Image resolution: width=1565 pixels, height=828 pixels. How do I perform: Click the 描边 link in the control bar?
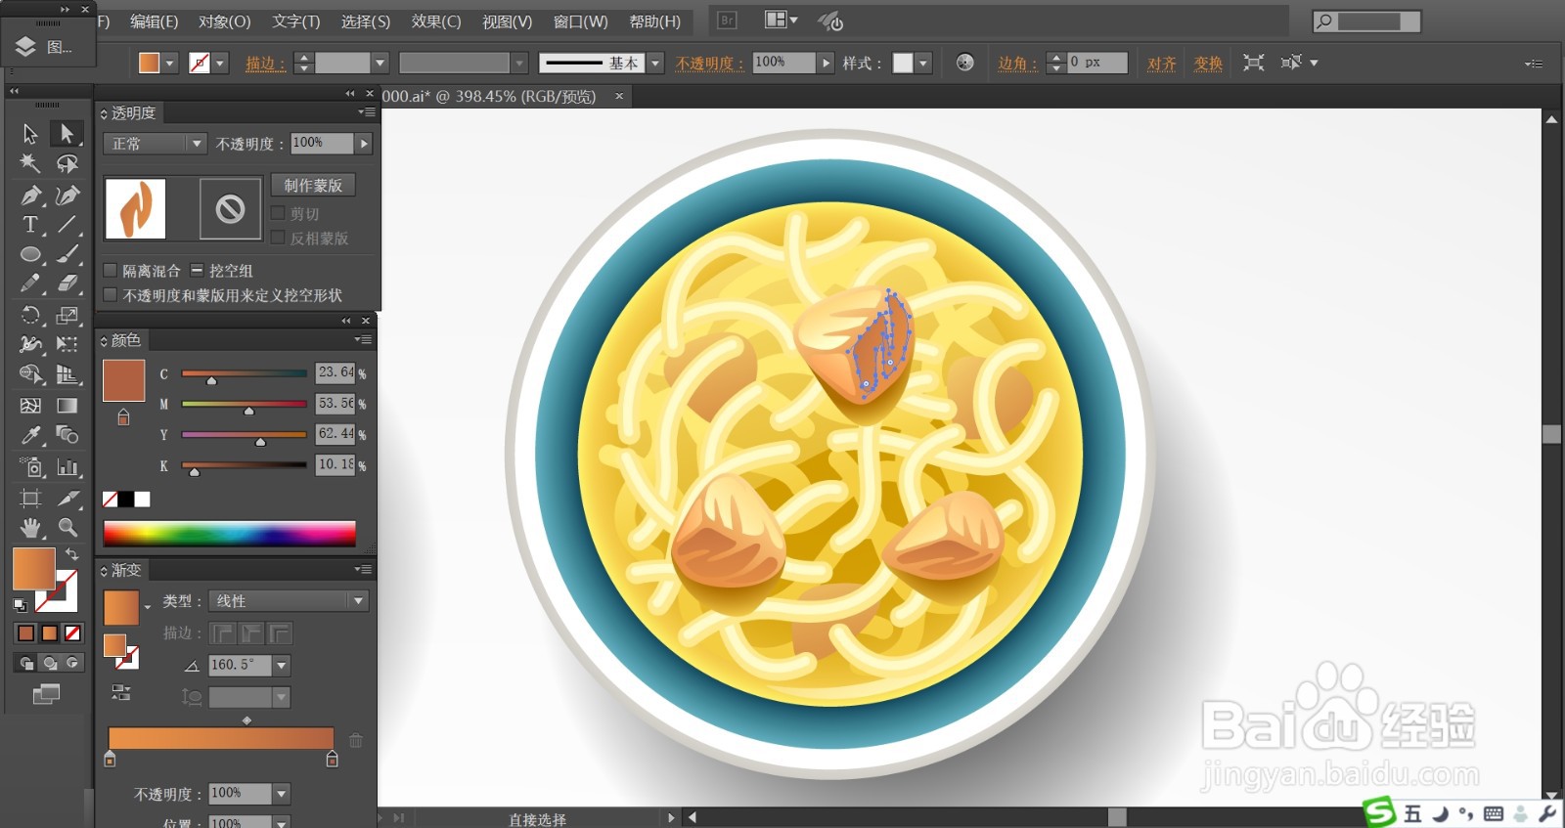point(265,64)
